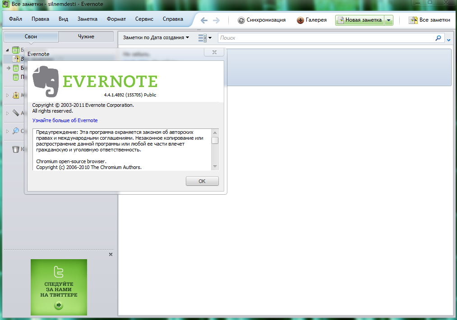Go forward with the right arrow
Viewport: 457px width, 320px height.
point(216,20)
